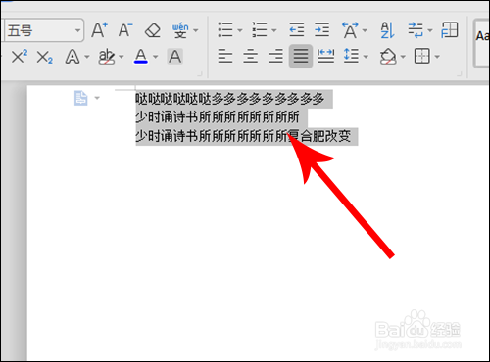Image resolution: width=490 pixels, height=362 pixels.
Task: Insert a bulleted list
Action: pos(225,30)
